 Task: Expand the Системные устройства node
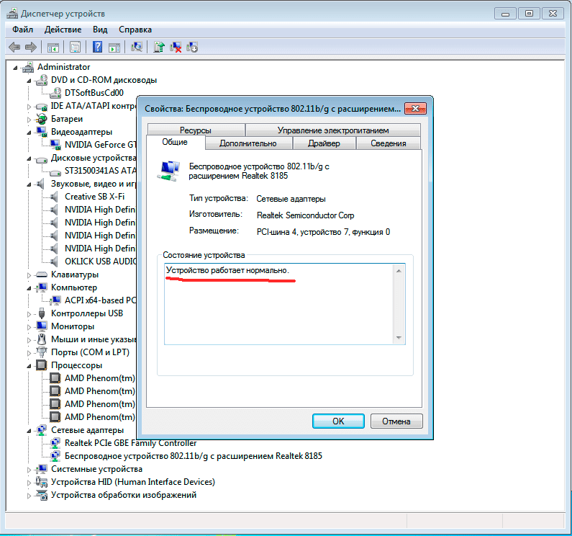click(x=29, y=469)
